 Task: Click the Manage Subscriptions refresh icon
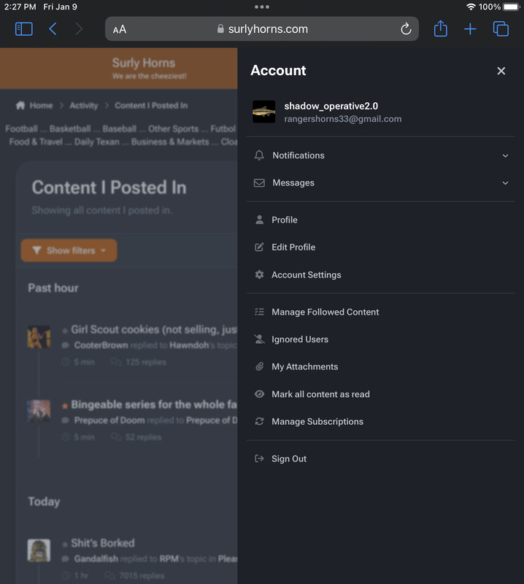(x=259, y=421)
